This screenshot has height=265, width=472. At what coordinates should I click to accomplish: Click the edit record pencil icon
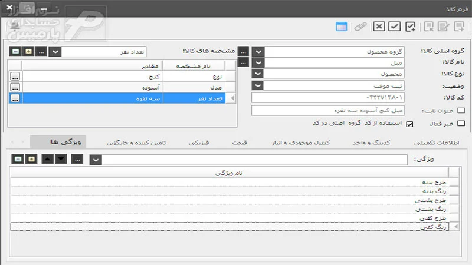(x=444, y=26)
